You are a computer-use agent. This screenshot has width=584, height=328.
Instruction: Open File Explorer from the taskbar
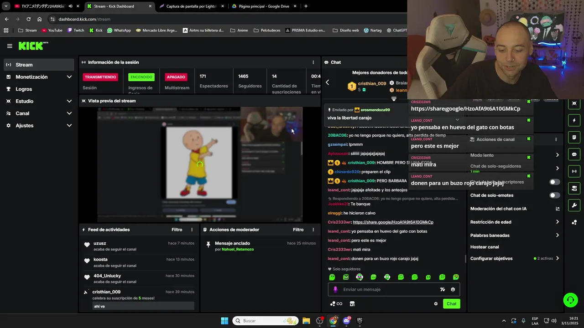tap(306, 321)
